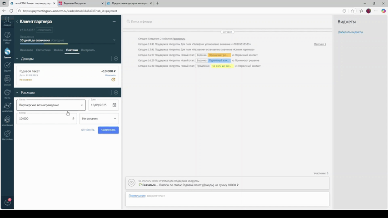Switch to Предоставьте доступы browser tab
The width and height of the screenshot is (388, 218).
coord(129,3)
